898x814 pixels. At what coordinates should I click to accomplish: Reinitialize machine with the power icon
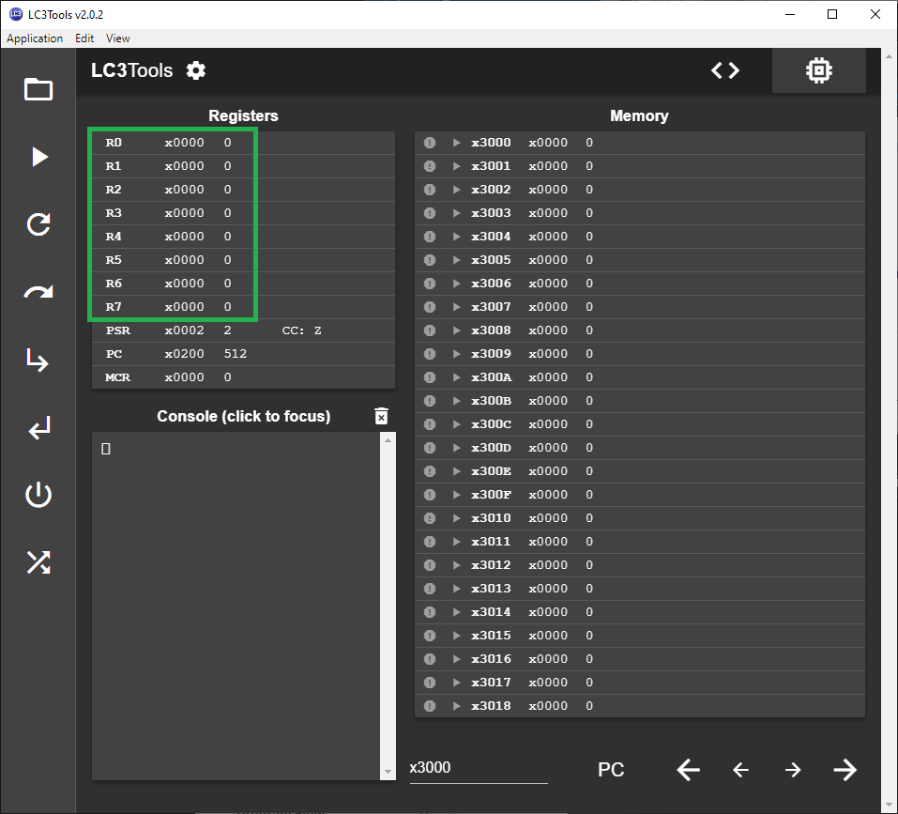(38, 495)
